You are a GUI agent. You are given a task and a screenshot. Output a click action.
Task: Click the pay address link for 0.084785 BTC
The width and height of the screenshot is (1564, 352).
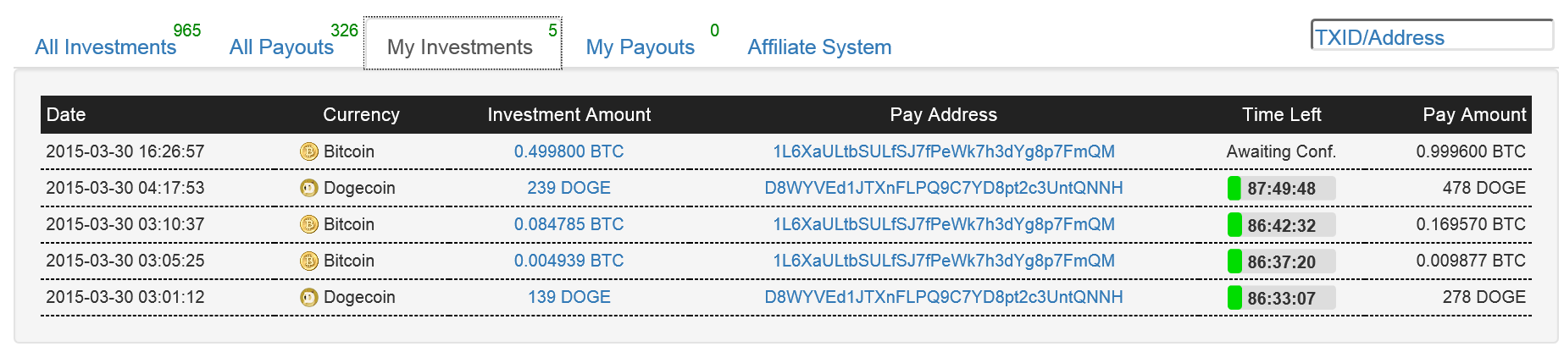(944, 224)
